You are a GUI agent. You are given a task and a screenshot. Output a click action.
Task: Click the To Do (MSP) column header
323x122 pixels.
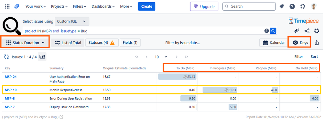point(185,68)
